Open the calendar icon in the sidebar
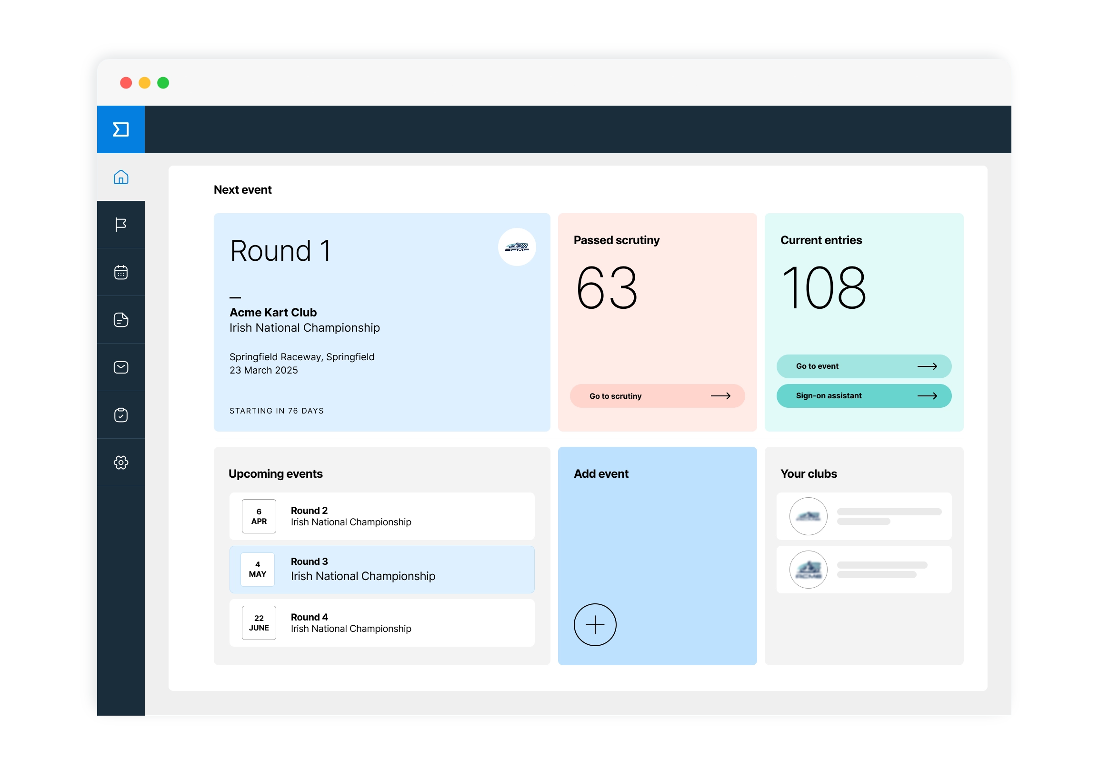 coord(120,272)
